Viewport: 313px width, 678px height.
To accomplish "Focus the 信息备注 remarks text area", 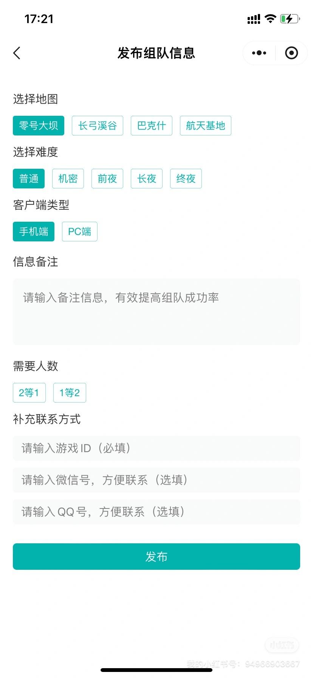I will [156, 312].
